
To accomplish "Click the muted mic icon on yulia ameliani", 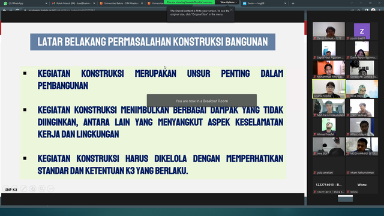I will tap(315, 173).
